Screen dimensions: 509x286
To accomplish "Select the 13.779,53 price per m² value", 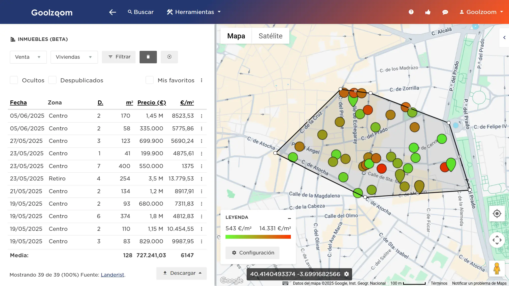I will pos(181,179).
